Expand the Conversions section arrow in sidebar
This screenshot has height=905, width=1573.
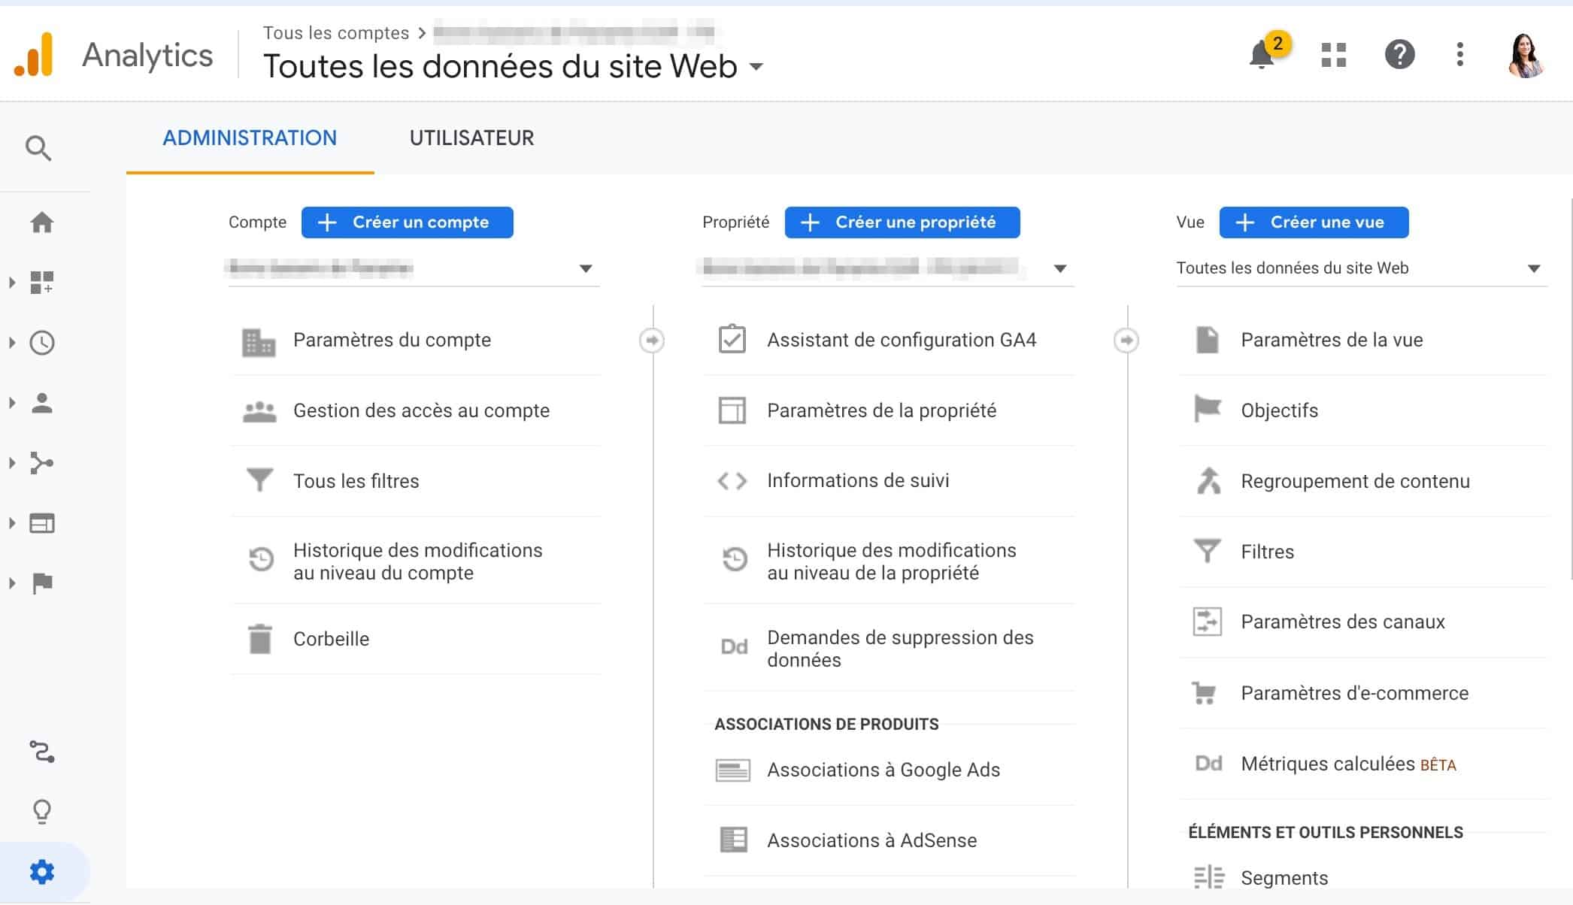click(12, 583)
